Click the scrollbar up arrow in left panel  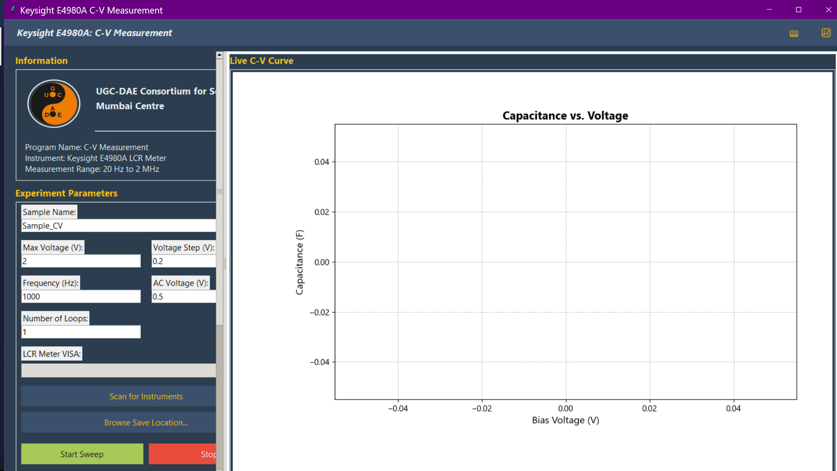[x=220, y=55]
